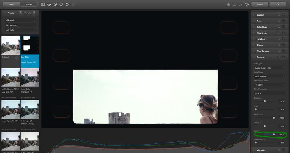Reset the Expand section
Screen dimensions: 290x153
(279, 15)
